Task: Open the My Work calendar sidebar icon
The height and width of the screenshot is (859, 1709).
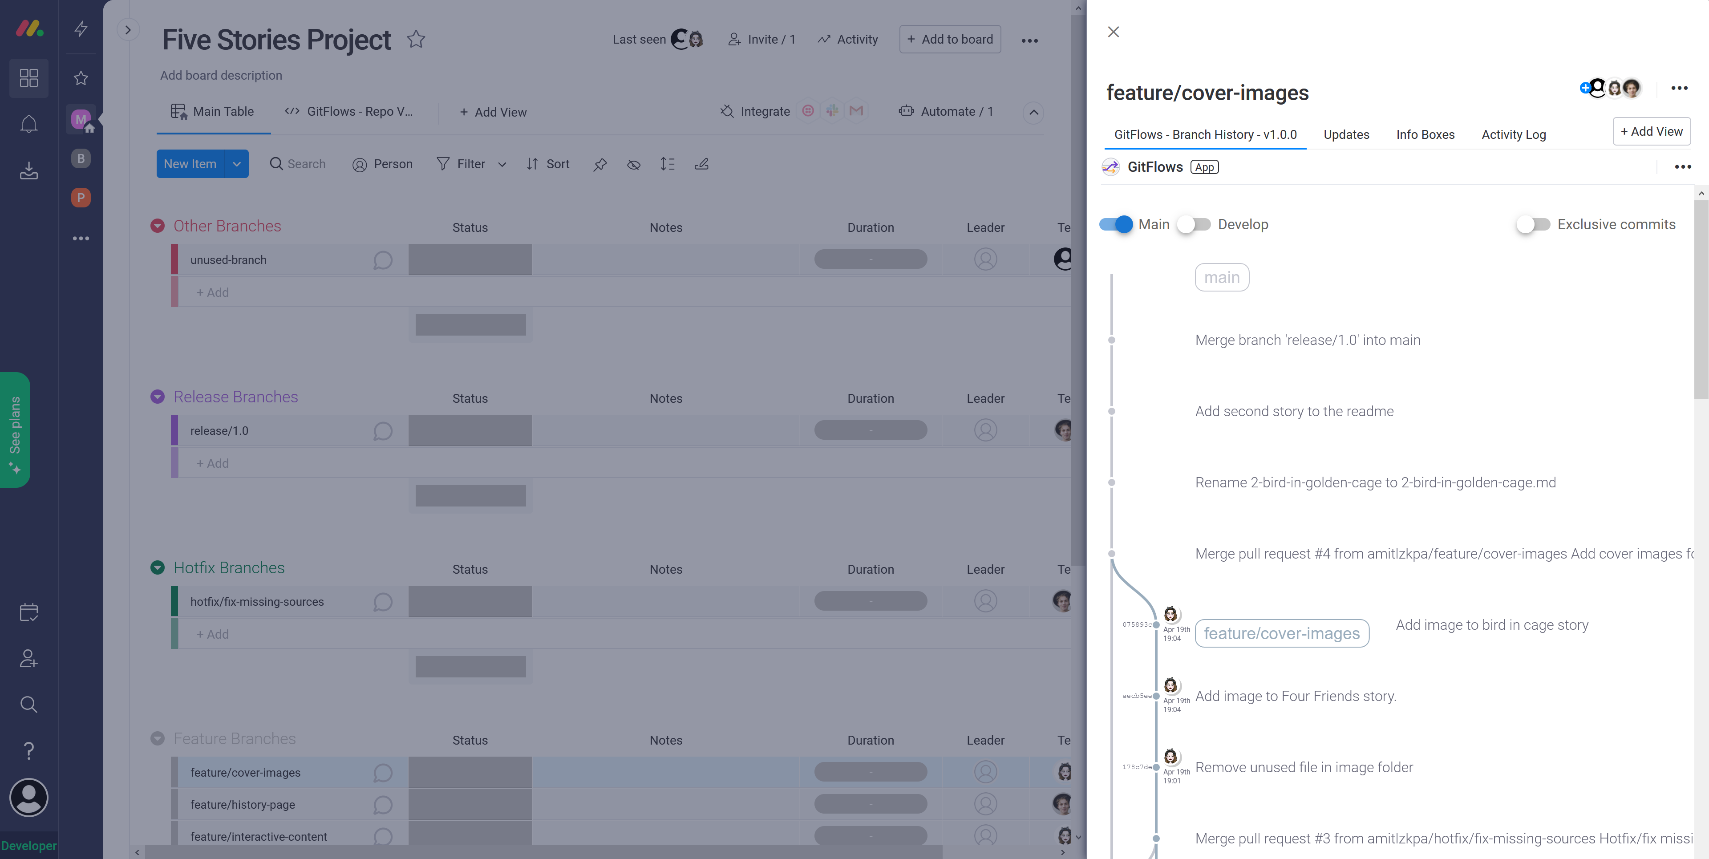Action: pos(28,612)
